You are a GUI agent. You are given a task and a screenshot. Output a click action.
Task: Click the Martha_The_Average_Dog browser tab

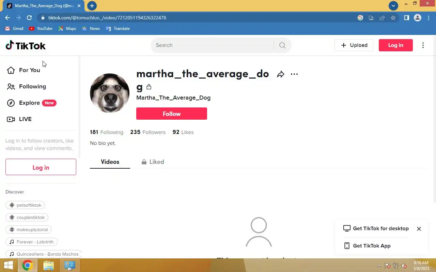click(x=44, y=6)
